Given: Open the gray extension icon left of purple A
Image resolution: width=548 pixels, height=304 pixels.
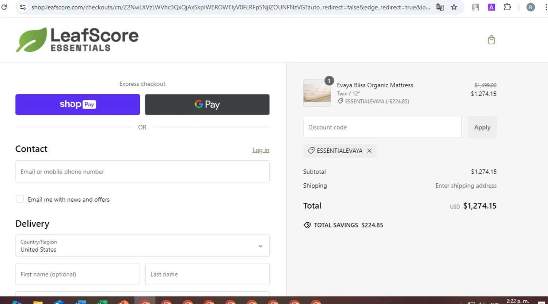Looking at the screenshot, I should click(x=476, y=7).
